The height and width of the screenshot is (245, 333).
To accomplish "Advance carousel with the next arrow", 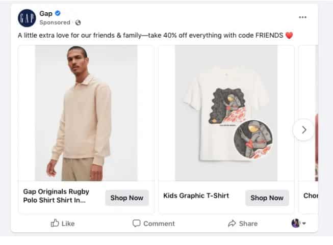I will tap(303, 130).
